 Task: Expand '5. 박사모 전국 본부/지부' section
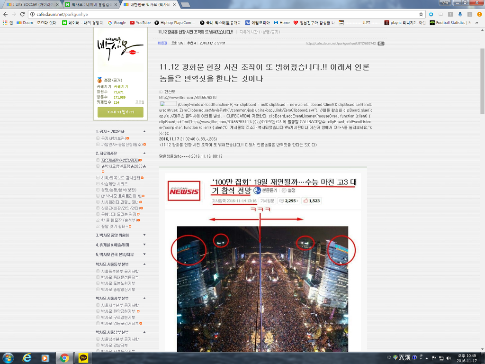click(x=144, y=255)
